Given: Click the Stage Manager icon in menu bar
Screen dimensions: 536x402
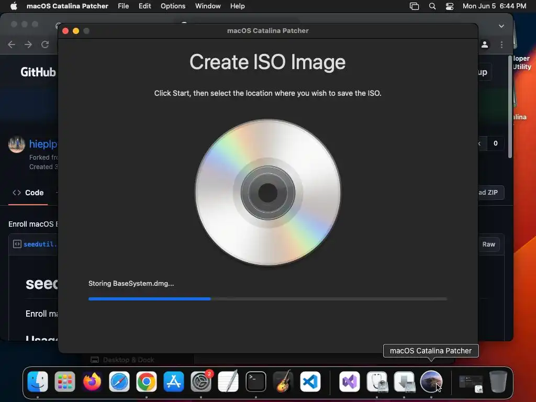Looking at the screenshot, I should pyautogui.click(x=415, y=6).
